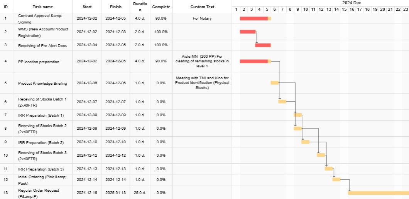This screenshot has width=409, height=199.
Task: Select the Regular Order Request Gantt bar
Action: 378,193
